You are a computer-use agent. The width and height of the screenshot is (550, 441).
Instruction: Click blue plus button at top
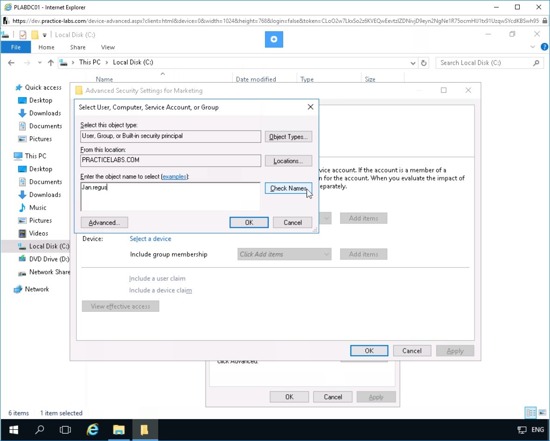coord(274,39)
